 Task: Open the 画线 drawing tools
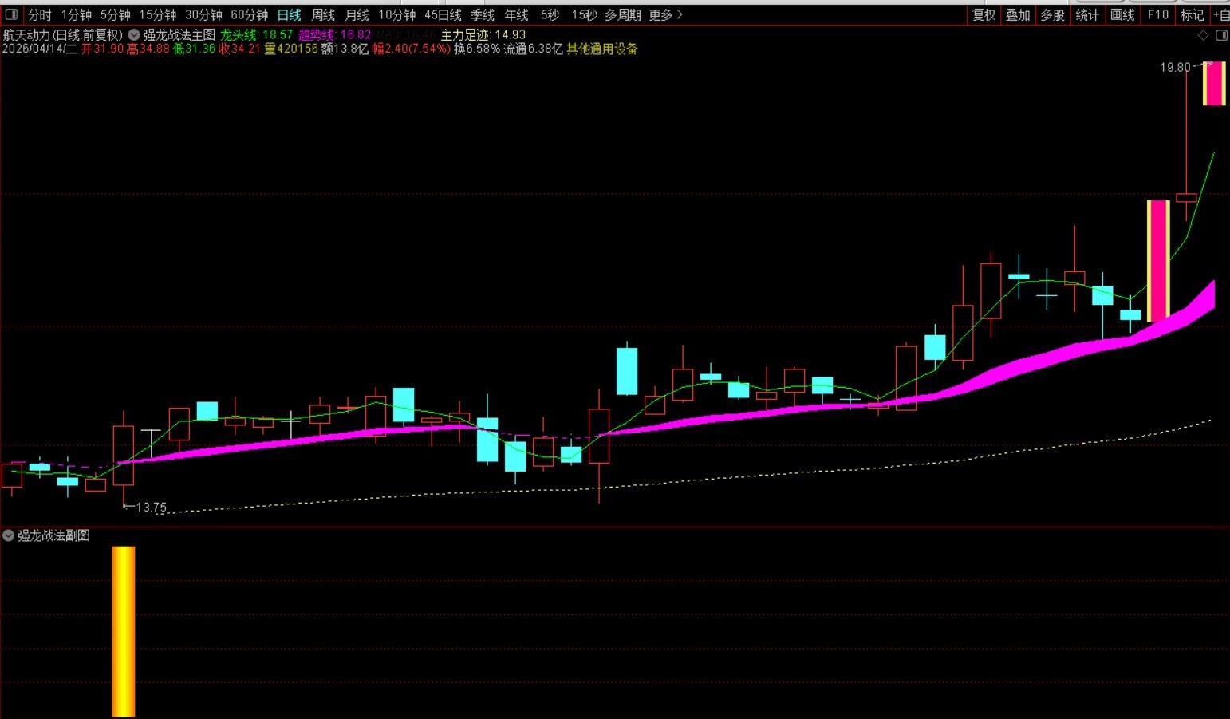[1122, 14]
